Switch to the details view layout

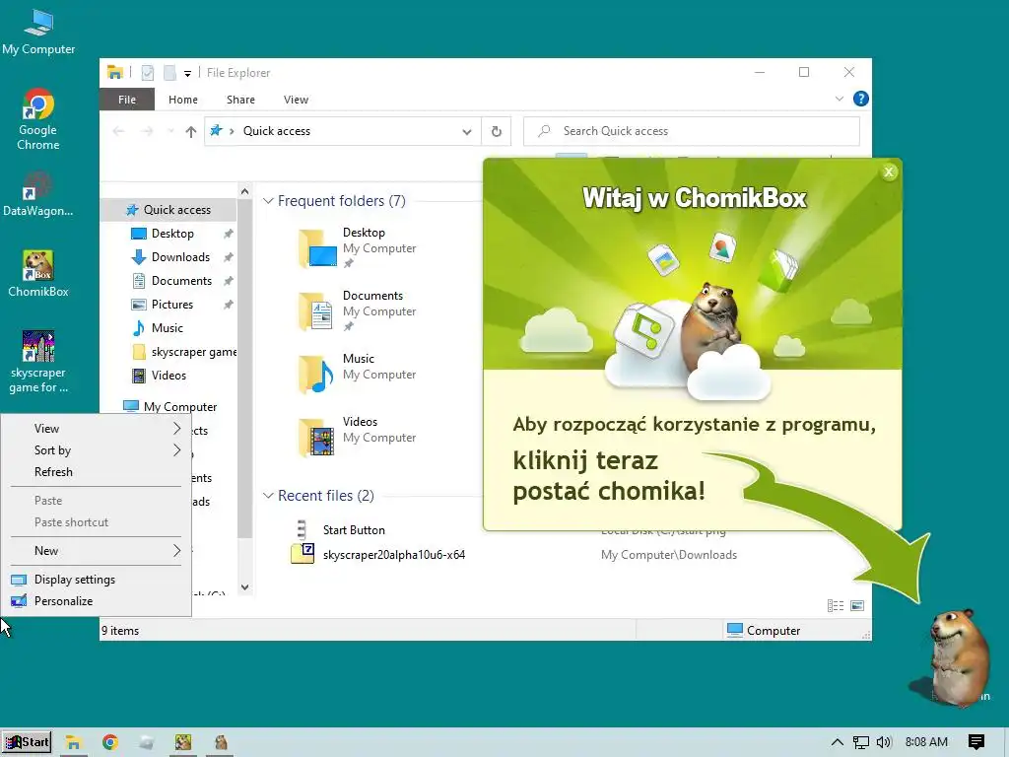[x=836, y=606]
